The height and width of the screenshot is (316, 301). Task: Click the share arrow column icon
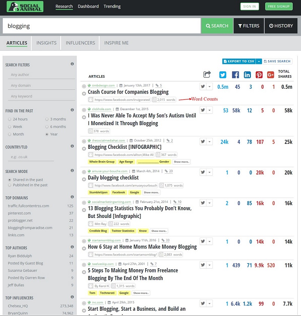(x=207, y=74)
